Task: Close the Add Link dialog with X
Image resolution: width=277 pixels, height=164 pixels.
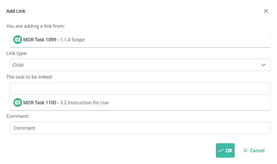Action: [x=266, y=11]
